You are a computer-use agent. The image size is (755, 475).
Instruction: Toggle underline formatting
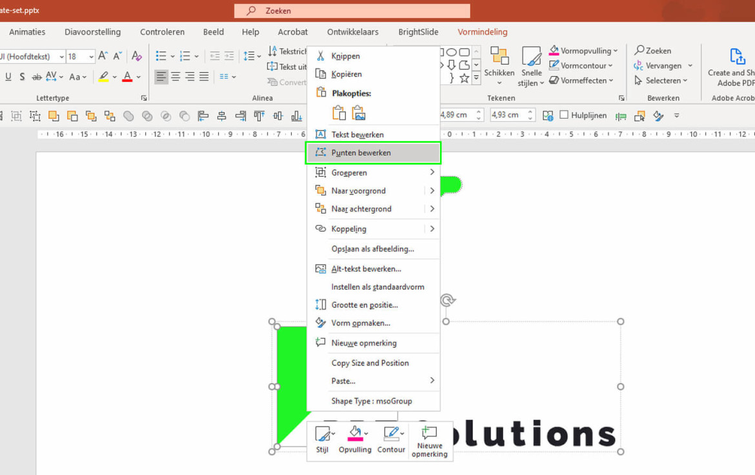[8, 76]
